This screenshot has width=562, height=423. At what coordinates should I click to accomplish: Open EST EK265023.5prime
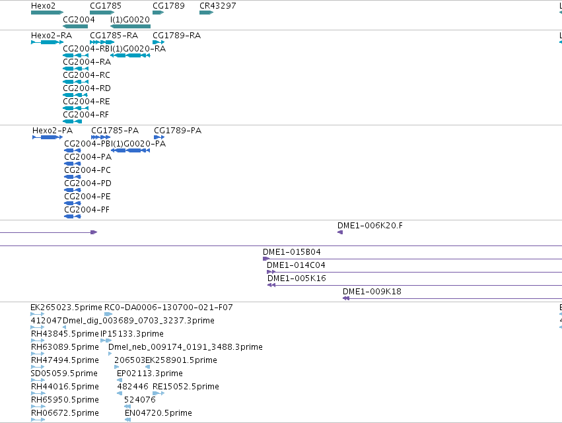(x=66, y=308)
